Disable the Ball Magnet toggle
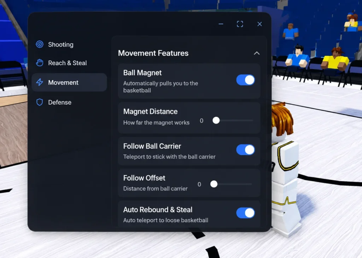The width and height of the screenshot is (362, 258). pyautogui.click(x=245, y=80)
